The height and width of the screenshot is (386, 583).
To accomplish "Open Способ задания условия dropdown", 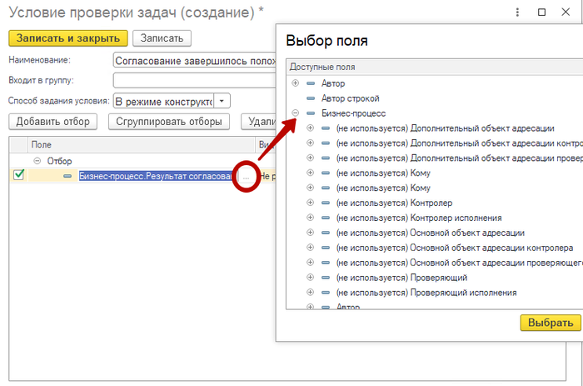I will pos(222,101).
